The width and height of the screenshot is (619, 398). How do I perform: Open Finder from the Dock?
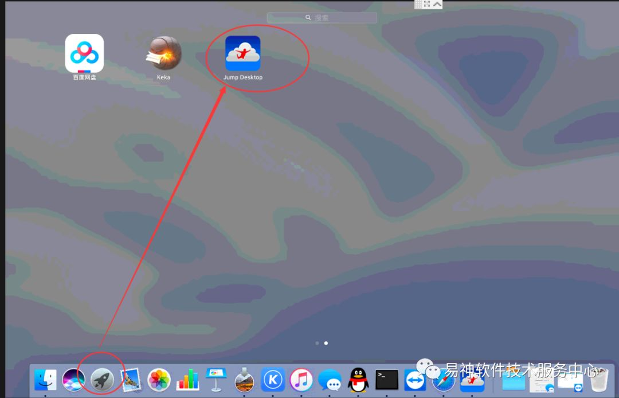point(45,380)
